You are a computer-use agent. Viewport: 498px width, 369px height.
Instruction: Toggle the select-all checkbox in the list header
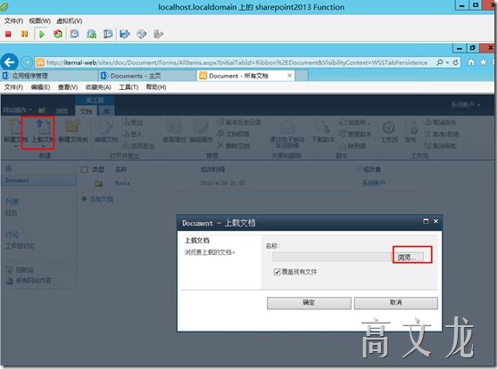pyautogui.click(x=84, y=169)
